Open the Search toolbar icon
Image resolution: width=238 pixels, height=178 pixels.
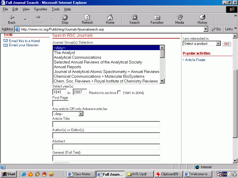click(x=134, y=18)
